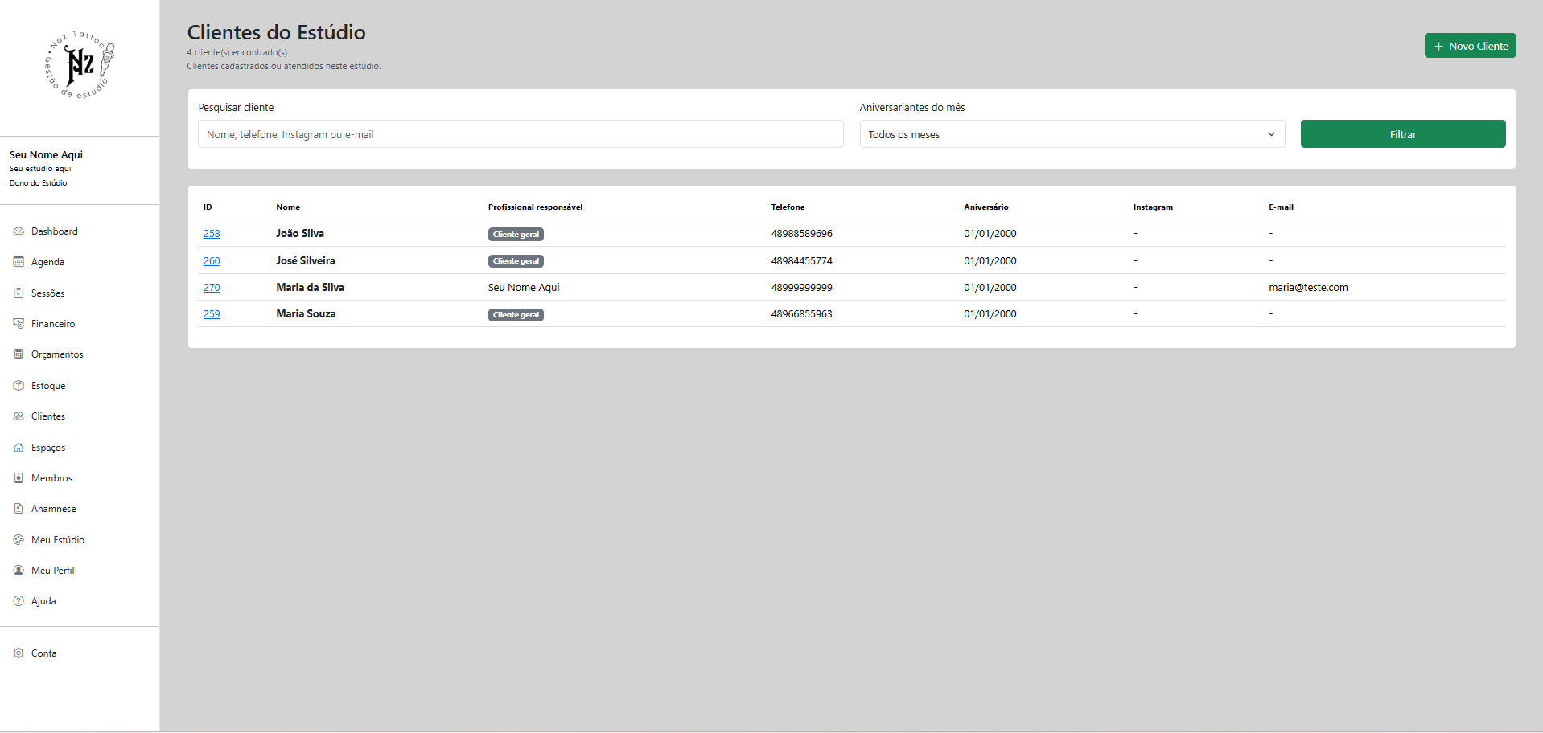The height and width of the screenshot is (733, 1543).
Task: Click the Orçamentos calculator icon
Action: 19,354
